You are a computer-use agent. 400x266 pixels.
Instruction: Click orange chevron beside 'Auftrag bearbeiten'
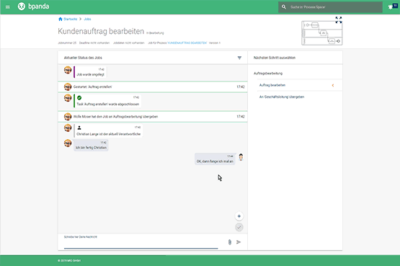[x=333, y=86]
